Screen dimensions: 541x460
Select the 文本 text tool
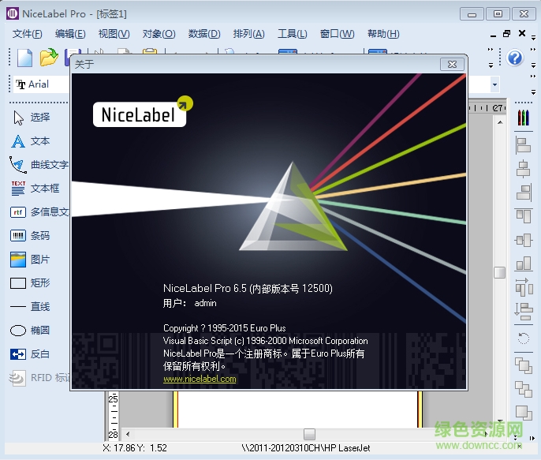[x=31, y=141]
